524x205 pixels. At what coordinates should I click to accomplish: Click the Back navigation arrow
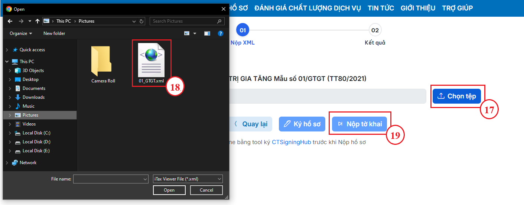click(10, 21)
